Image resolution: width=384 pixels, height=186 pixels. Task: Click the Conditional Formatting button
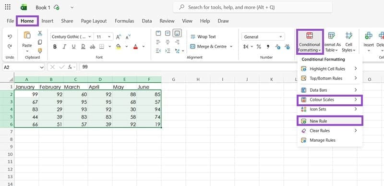(310, 42)
